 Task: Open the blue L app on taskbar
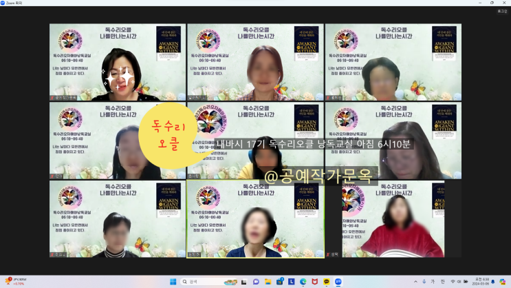292,282
